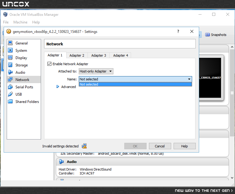Click the Snapshots camera icon

pos(207,35)
